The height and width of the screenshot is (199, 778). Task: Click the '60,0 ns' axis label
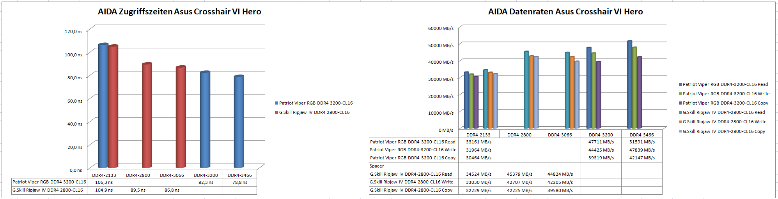coord(75,101)
